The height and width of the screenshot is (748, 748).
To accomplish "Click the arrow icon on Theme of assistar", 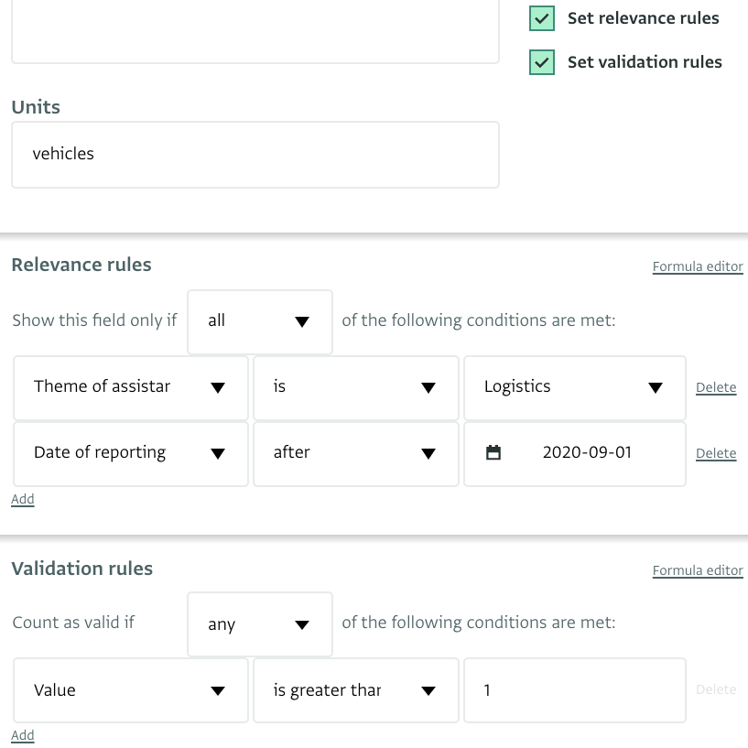I will point(218,388).
